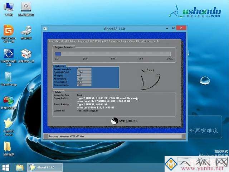This screenshot has width=229, height=172.
Task: Click the Symantec logo in Ghost
Action: point(124,121)
